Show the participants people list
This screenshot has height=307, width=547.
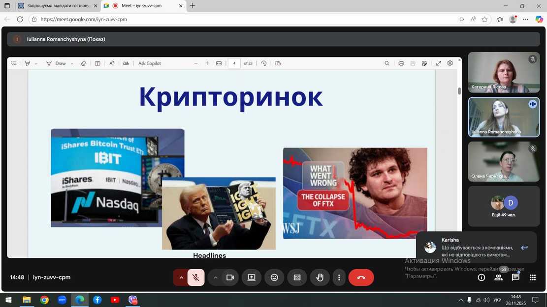click(x=498, y=278)
